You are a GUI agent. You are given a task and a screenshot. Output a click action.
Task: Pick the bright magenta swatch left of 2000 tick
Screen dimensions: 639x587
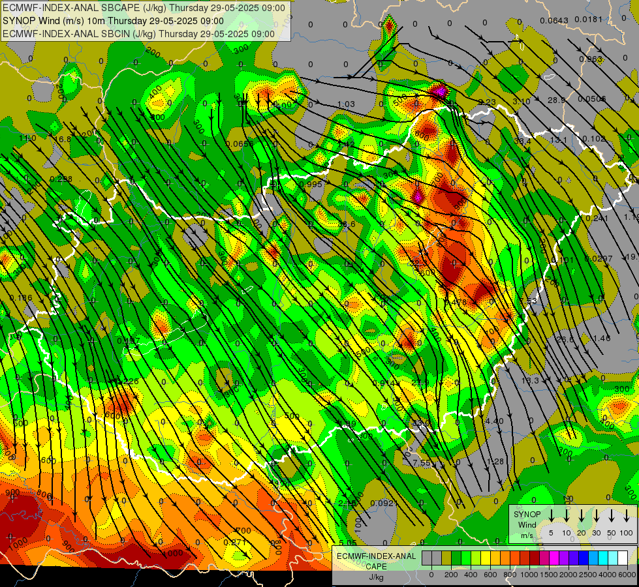(554, 558)
